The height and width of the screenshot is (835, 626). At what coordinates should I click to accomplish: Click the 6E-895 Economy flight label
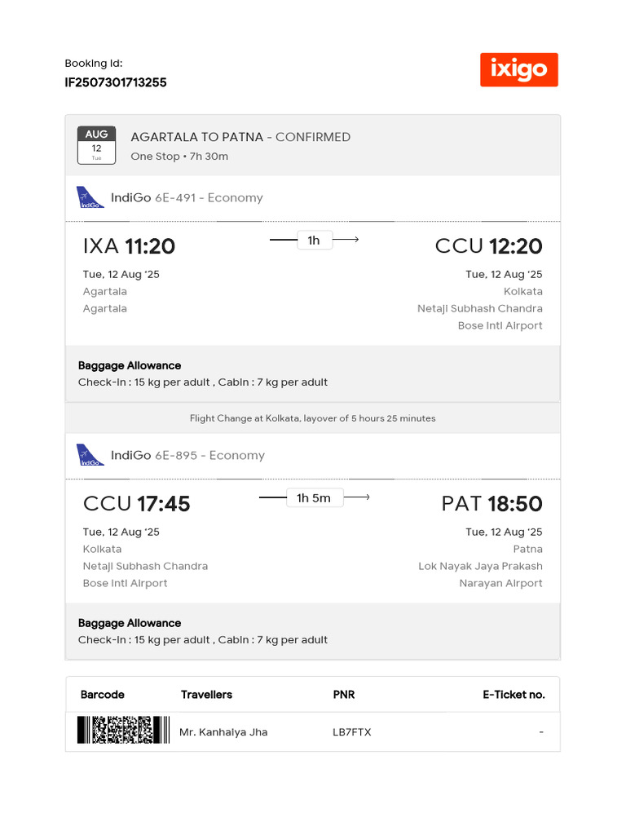(x=209, y=455)
